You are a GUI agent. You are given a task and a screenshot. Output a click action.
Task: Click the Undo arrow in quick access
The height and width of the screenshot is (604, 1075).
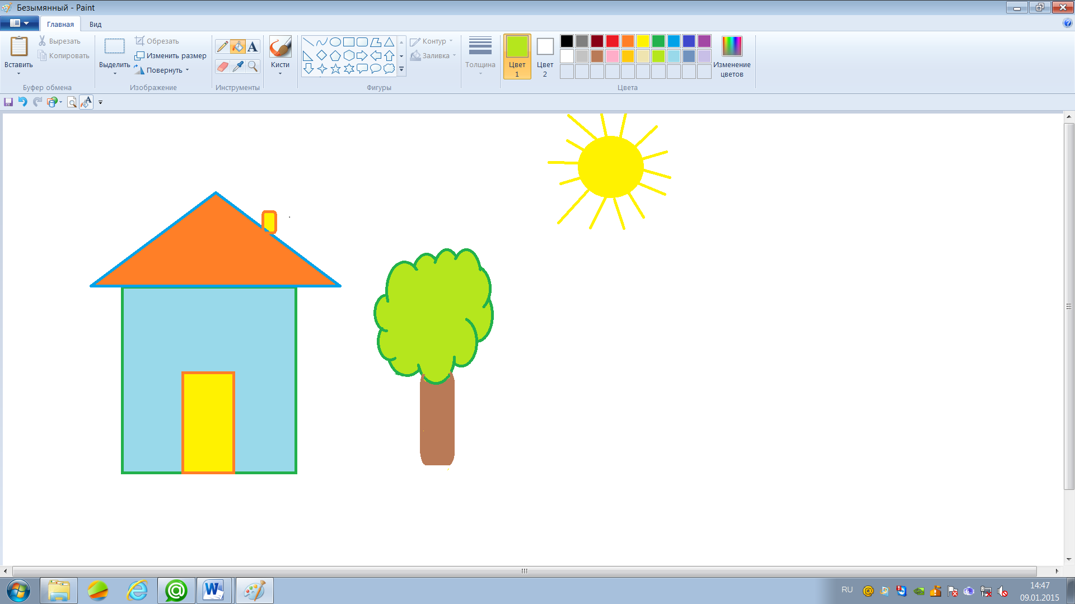point(22,102)
